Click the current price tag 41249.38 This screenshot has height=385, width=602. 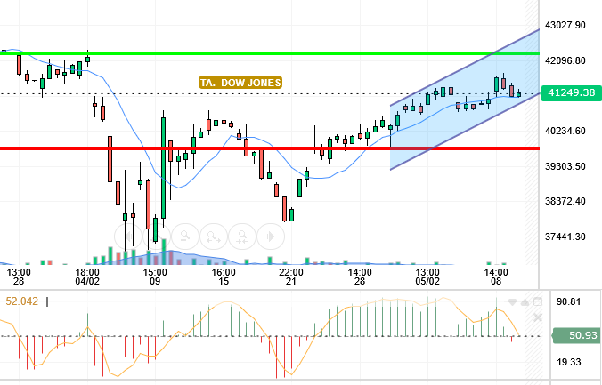pyautogui.click(x=571, y=92)
